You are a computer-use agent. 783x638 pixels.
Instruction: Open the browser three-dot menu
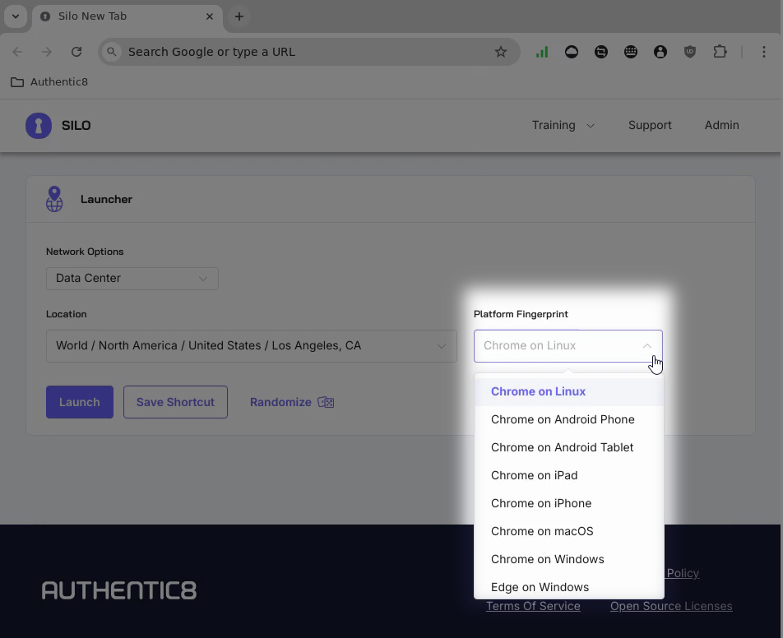[x=763, y=52]
